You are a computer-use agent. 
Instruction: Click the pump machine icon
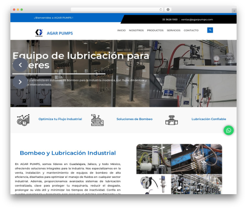click(97, 120)
